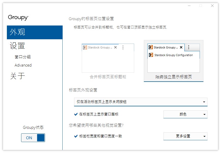Image resolution: width=221 pixels, height=153 pixels.
Task: Open the 关于 section
Action: 17,76
